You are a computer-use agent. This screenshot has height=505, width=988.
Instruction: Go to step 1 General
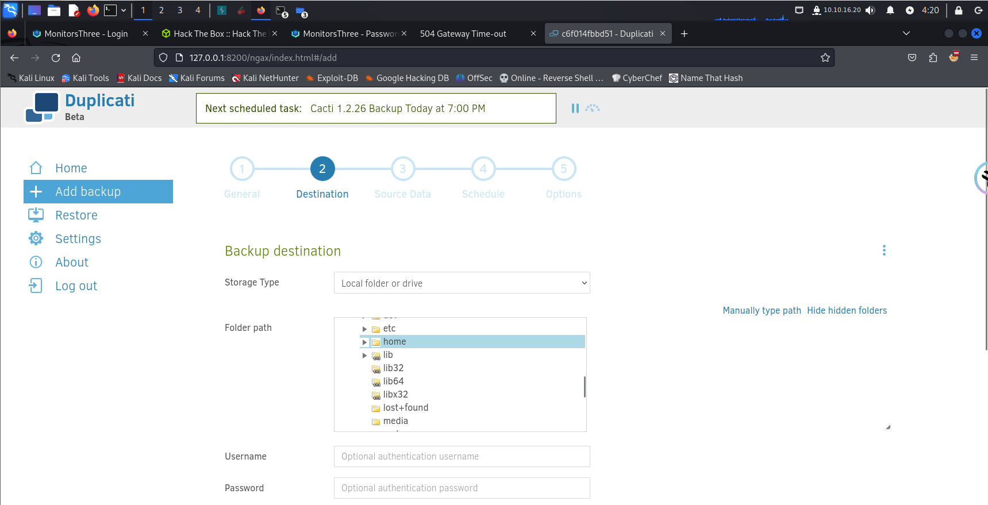pyautogui.click(x=242, y=169)
